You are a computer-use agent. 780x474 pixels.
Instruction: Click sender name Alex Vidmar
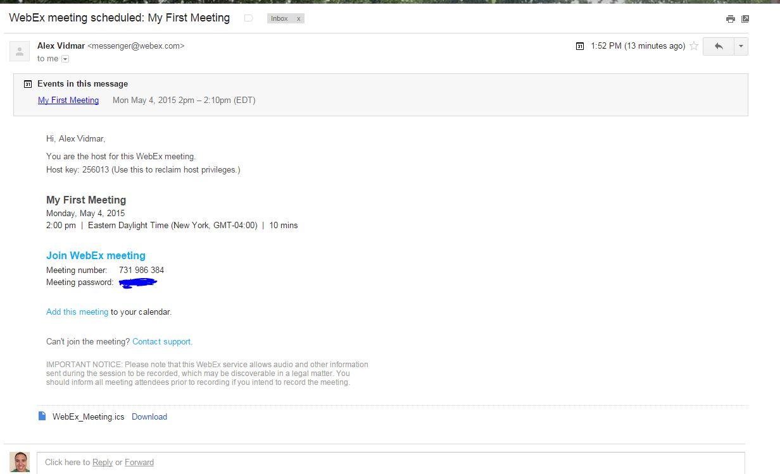click(61, 46)
